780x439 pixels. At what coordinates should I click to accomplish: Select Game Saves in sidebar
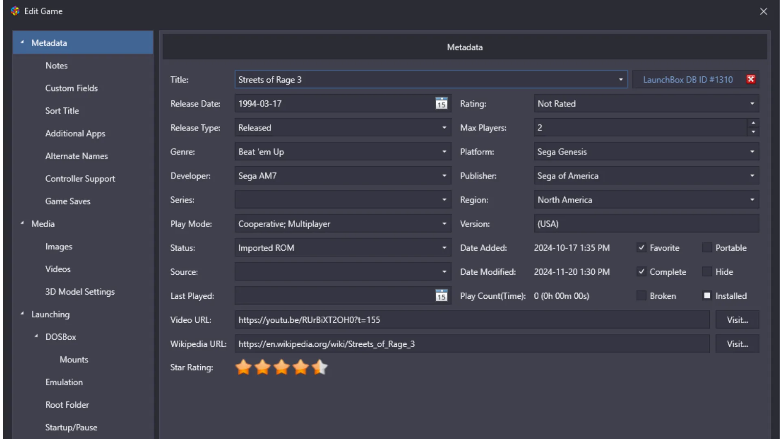click(x=68, y=201)
